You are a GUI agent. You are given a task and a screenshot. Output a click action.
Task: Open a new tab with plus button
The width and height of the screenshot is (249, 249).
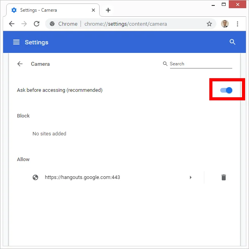pyautogui.click(x=108, y=10)
